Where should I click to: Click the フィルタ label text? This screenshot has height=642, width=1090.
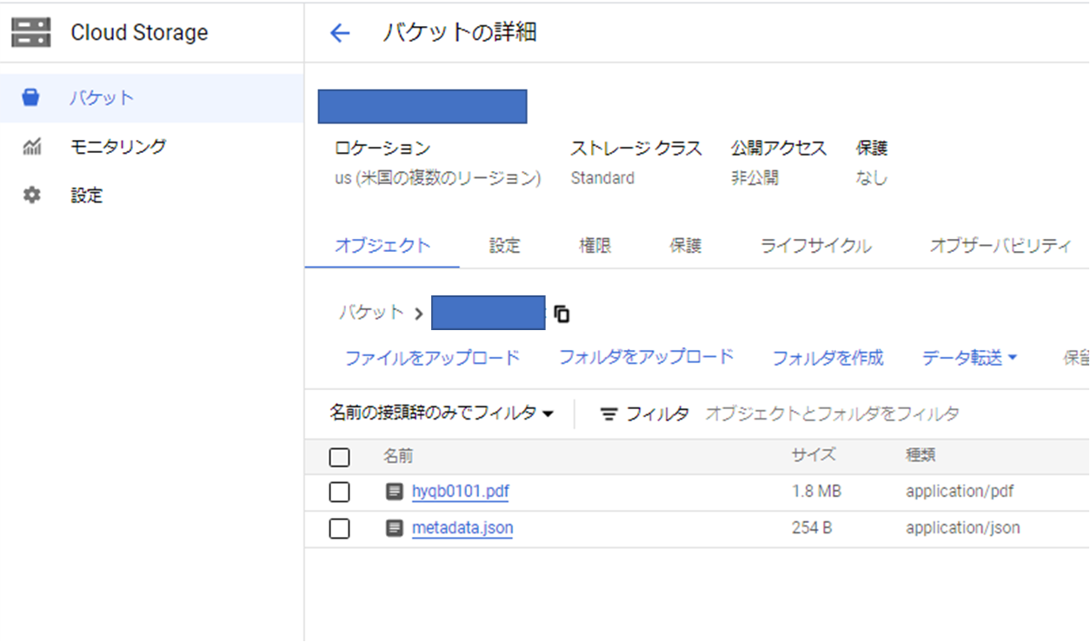(x=658, y=414)
